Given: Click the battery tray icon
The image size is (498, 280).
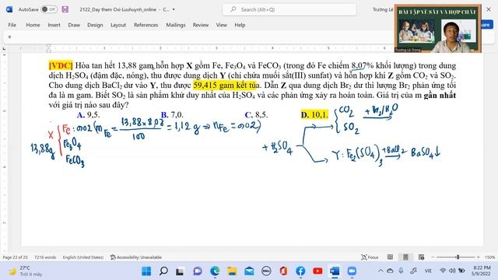Looking at the screenshot, I should tap(461, 271).
